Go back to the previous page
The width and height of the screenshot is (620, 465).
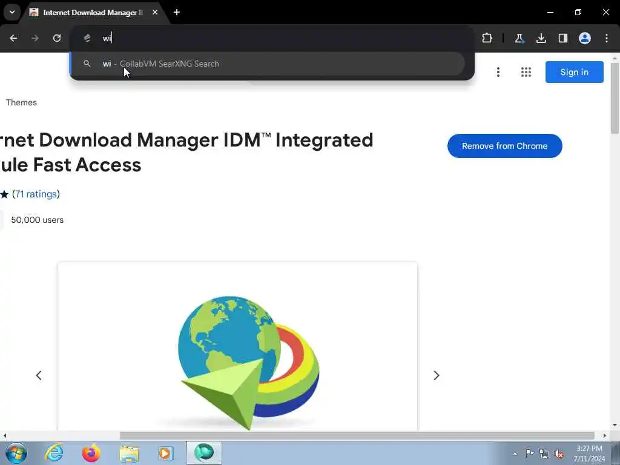[13, 38]
